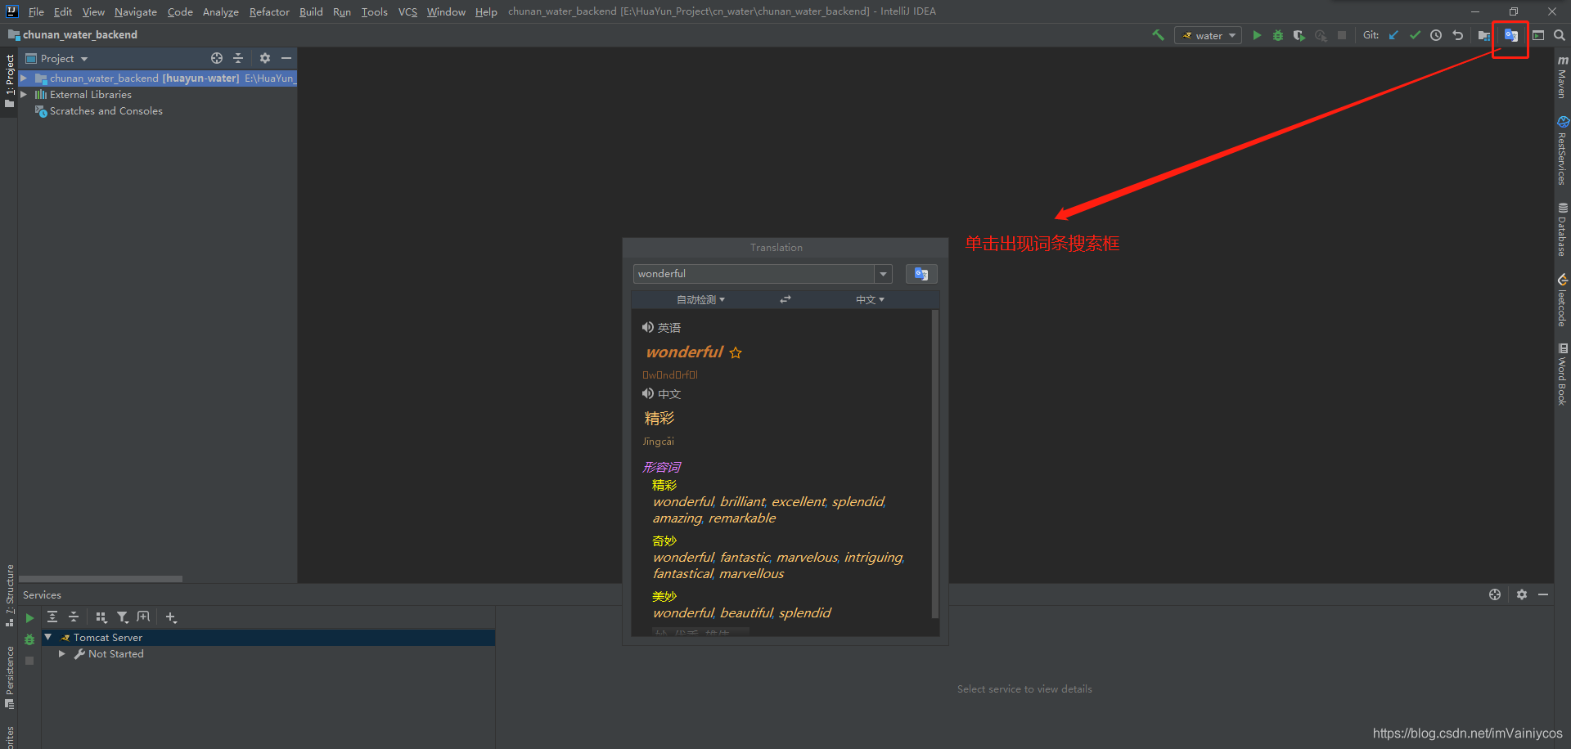1571x749 pixels.
Task: Click the 1: Project side tab
Action: (9, 80)
